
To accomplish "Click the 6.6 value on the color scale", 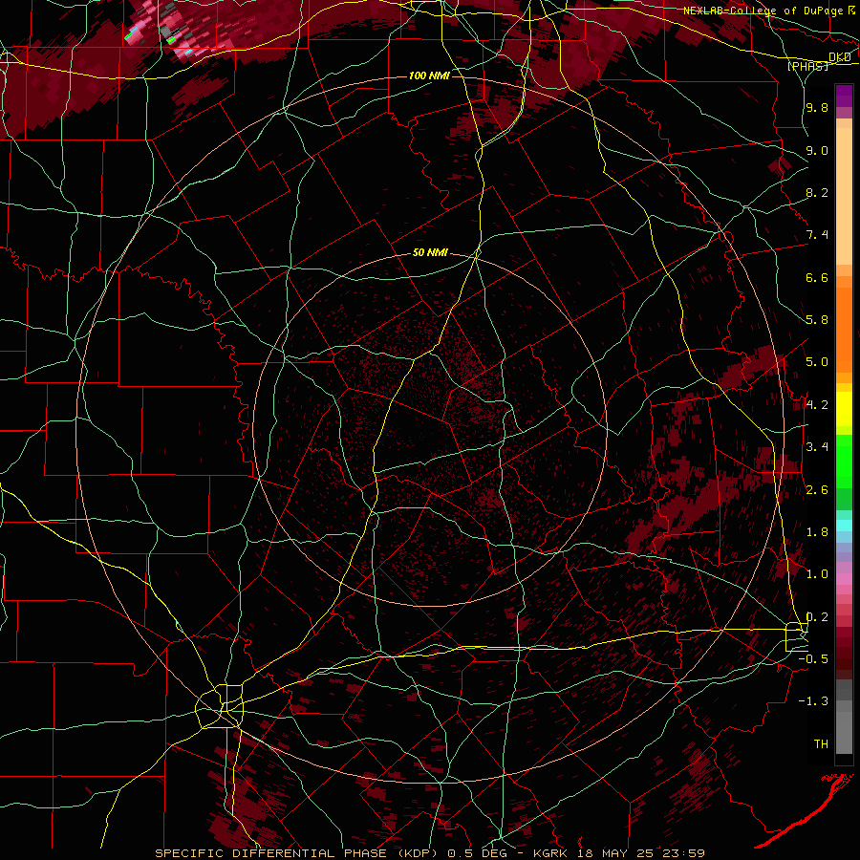I will [x=817, y=278].
